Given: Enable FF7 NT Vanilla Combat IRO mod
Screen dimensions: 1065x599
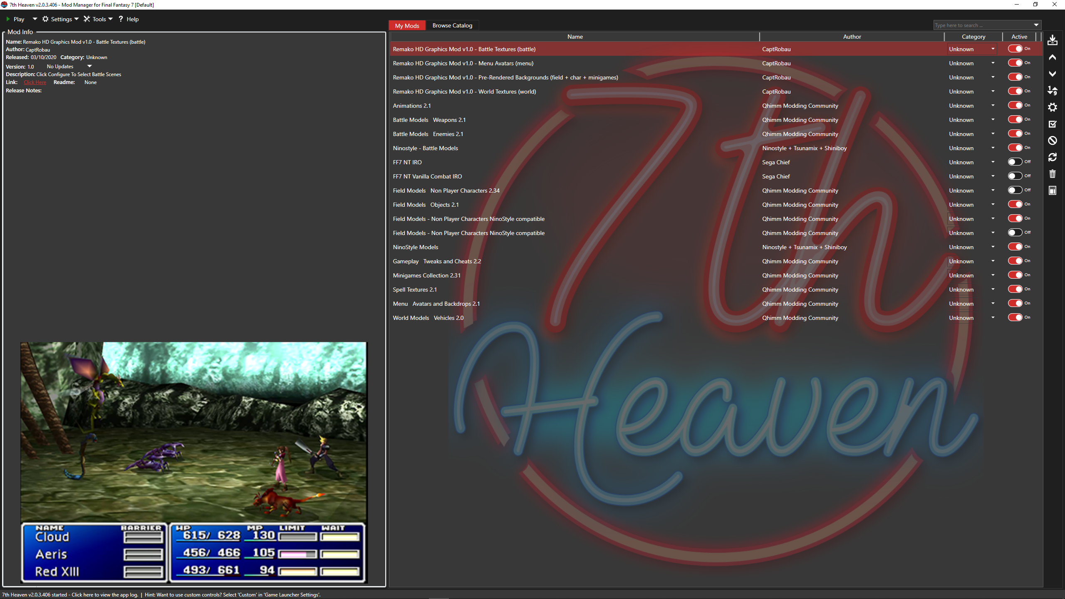Looking at the screenshot, I should tap(1015, 176).
